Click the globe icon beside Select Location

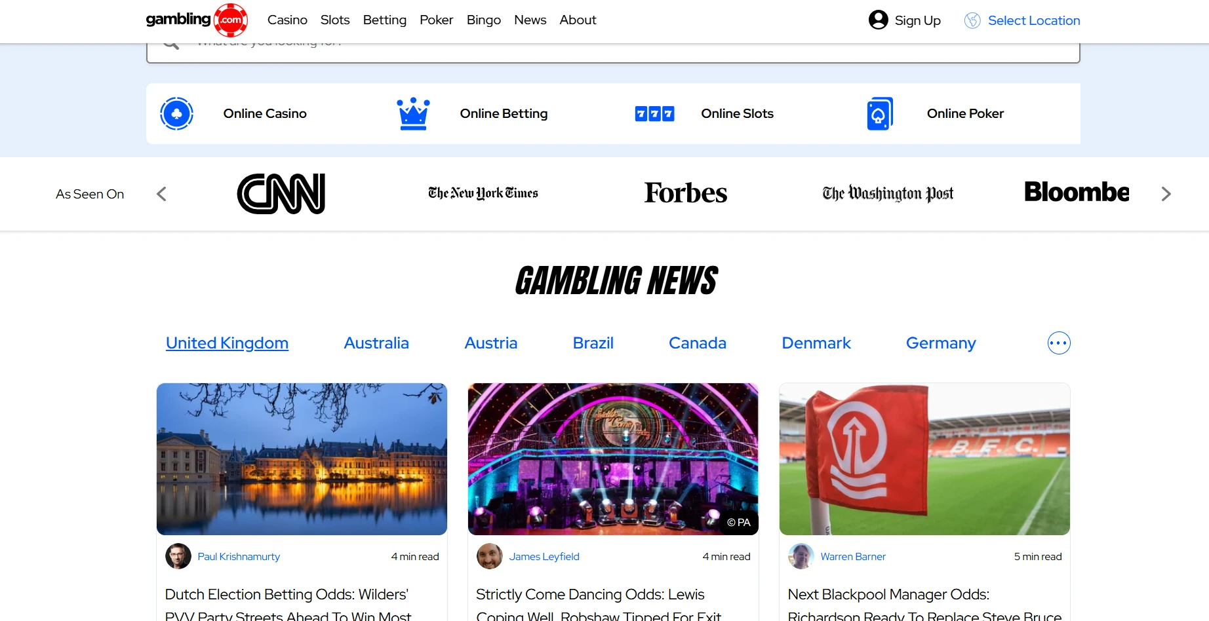coord(972,20)
